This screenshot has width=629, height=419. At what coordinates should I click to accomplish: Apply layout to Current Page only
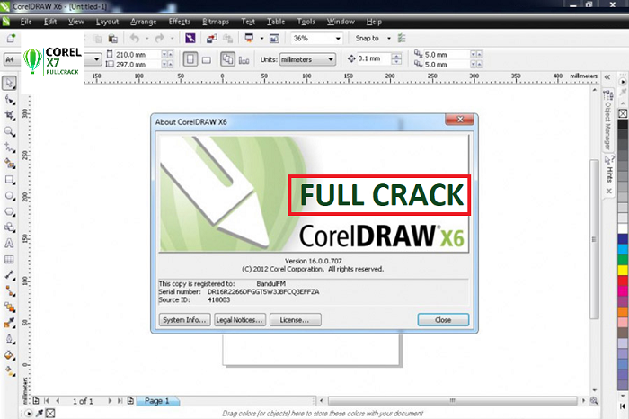pos(244,60)
